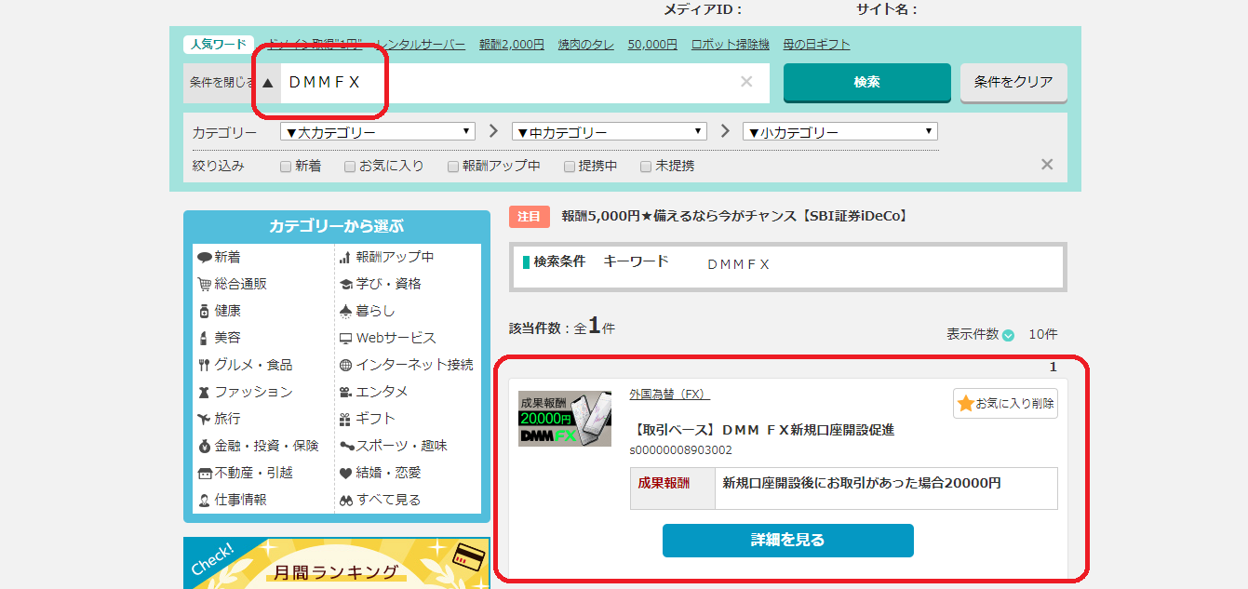Screen dimensions: 1248x589
Task: Click the ロボット掃除機 popular word
Action: (731, 45)
